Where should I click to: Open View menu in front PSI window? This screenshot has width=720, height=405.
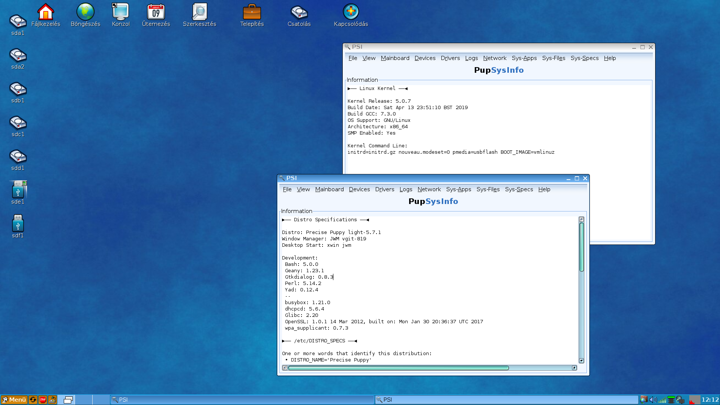303,189
